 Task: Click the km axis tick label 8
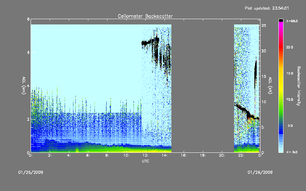[x=28, y=19]
